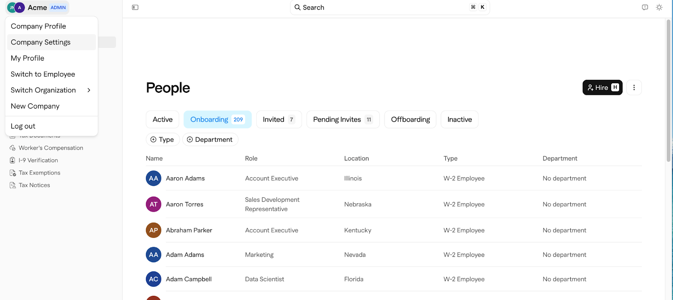The width and height of the screenshot is (673, 300).
Task: Click the Marketing role cell
Action: tap(259, 255)
